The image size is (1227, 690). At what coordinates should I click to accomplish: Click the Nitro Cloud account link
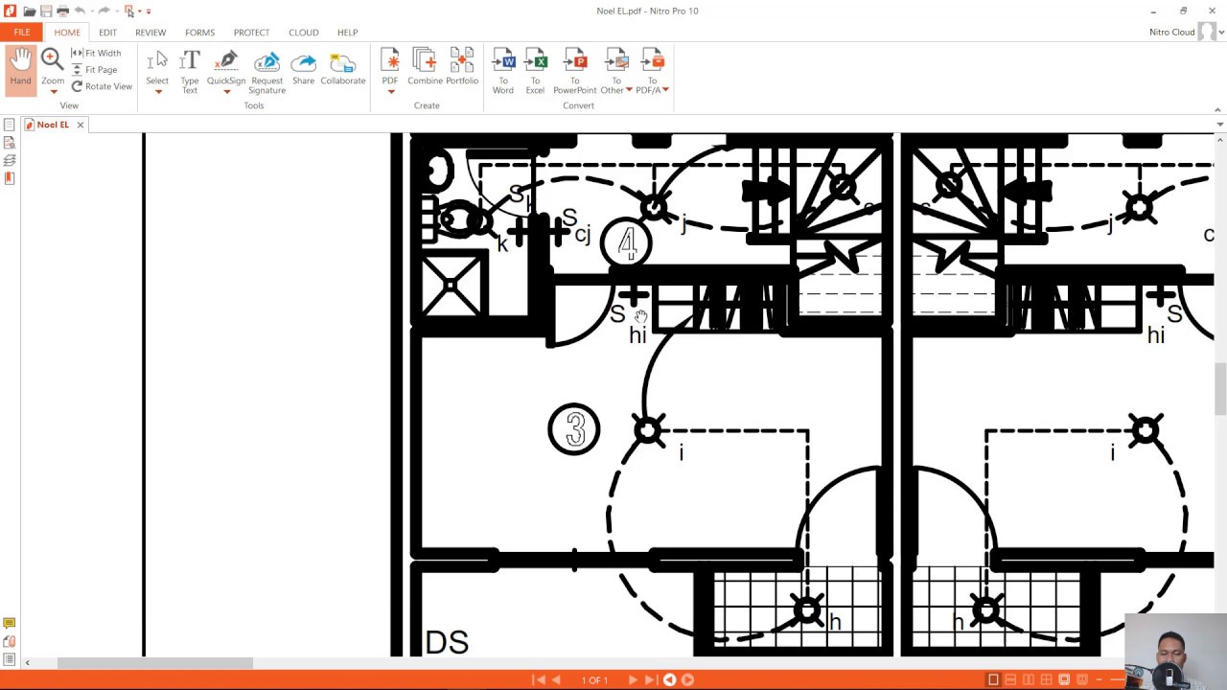[x=1171, y=33]
